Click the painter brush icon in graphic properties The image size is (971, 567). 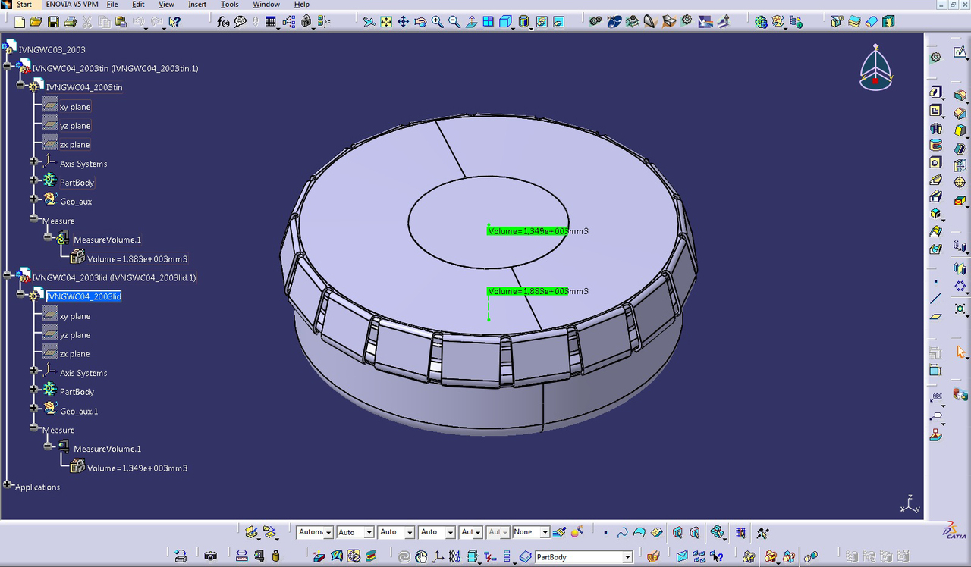click(x=560, y=533)
